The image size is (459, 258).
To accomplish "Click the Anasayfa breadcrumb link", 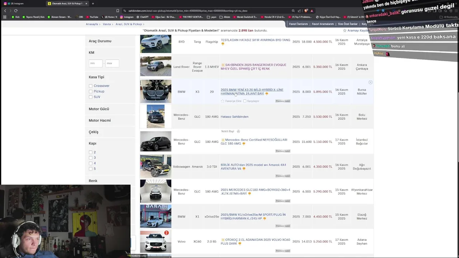I will point(92,24).
